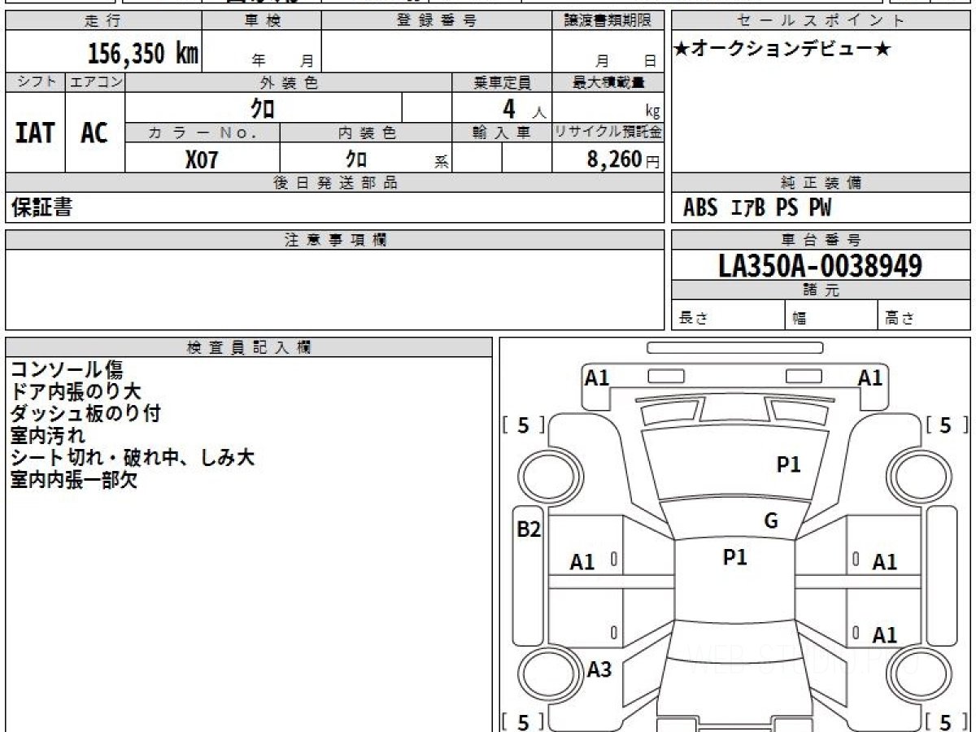The width and height of the screenshot is (976, 732).
Task: Click the 車台番号 header
Action: (x=821, y=240)
